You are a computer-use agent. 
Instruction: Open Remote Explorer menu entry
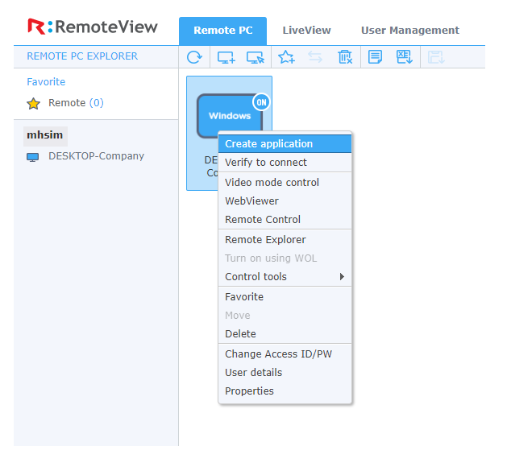coord(285,239)
